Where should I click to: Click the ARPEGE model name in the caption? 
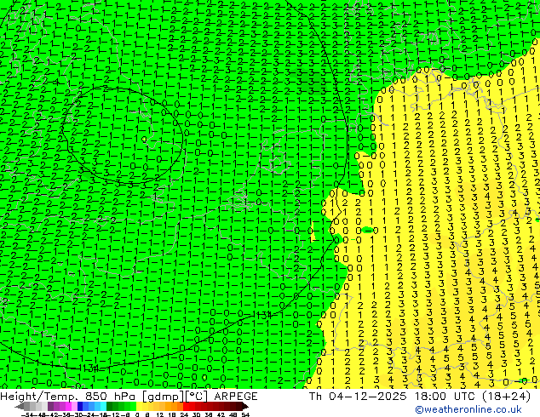pyautogui.click(x=236, y=397)
